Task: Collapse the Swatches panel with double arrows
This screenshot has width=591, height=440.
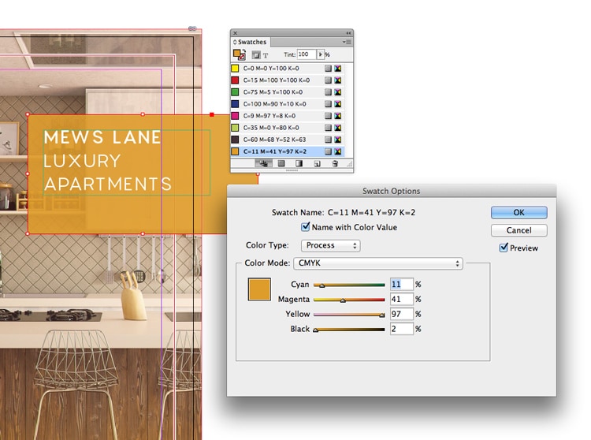Action: 348,33
